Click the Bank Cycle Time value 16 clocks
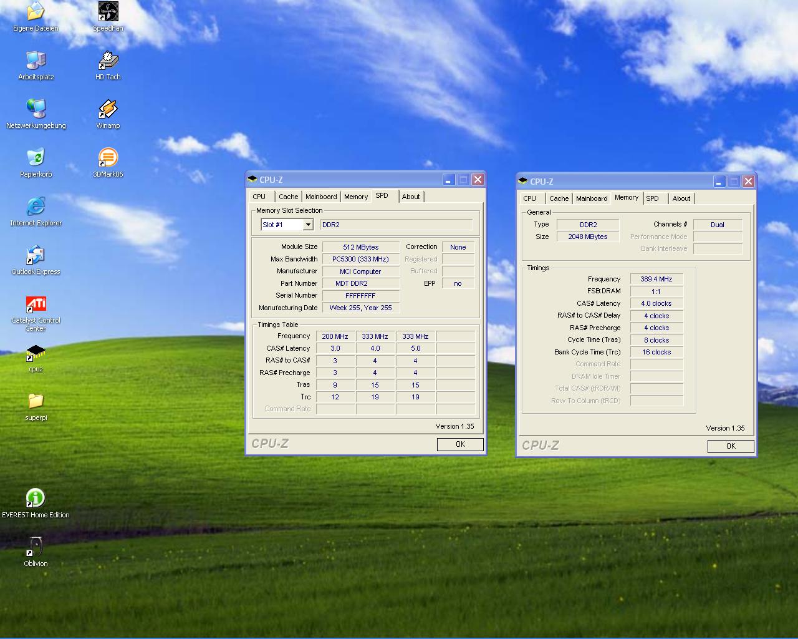The image size is (798, 639). pyautogui.click(x=656, y=352)
